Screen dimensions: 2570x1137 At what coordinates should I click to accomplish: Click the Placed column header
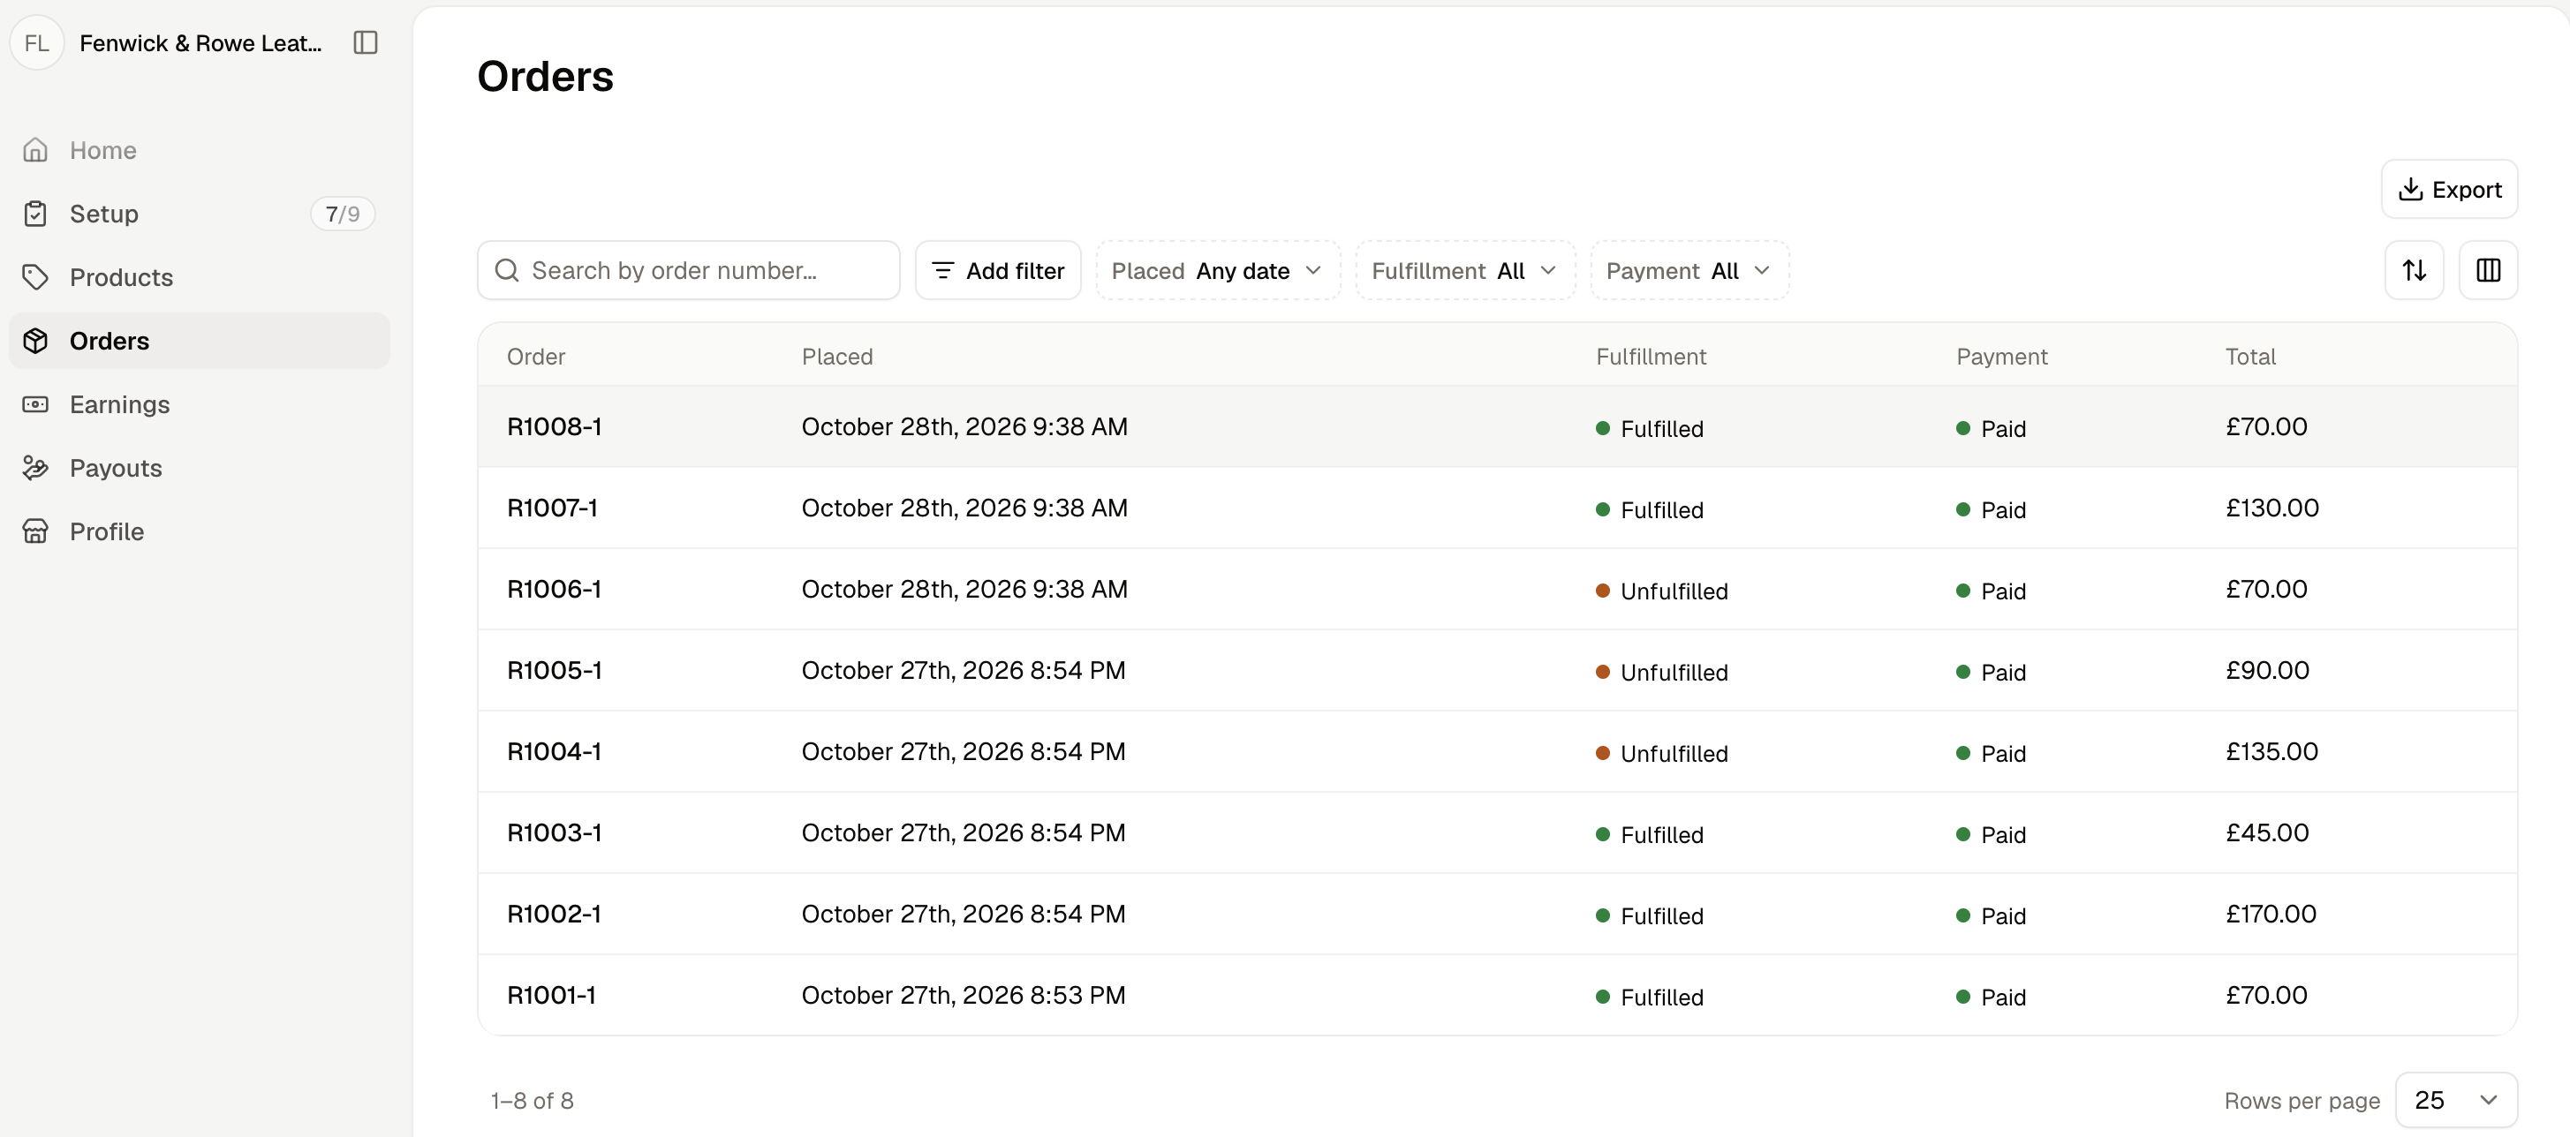837,356
